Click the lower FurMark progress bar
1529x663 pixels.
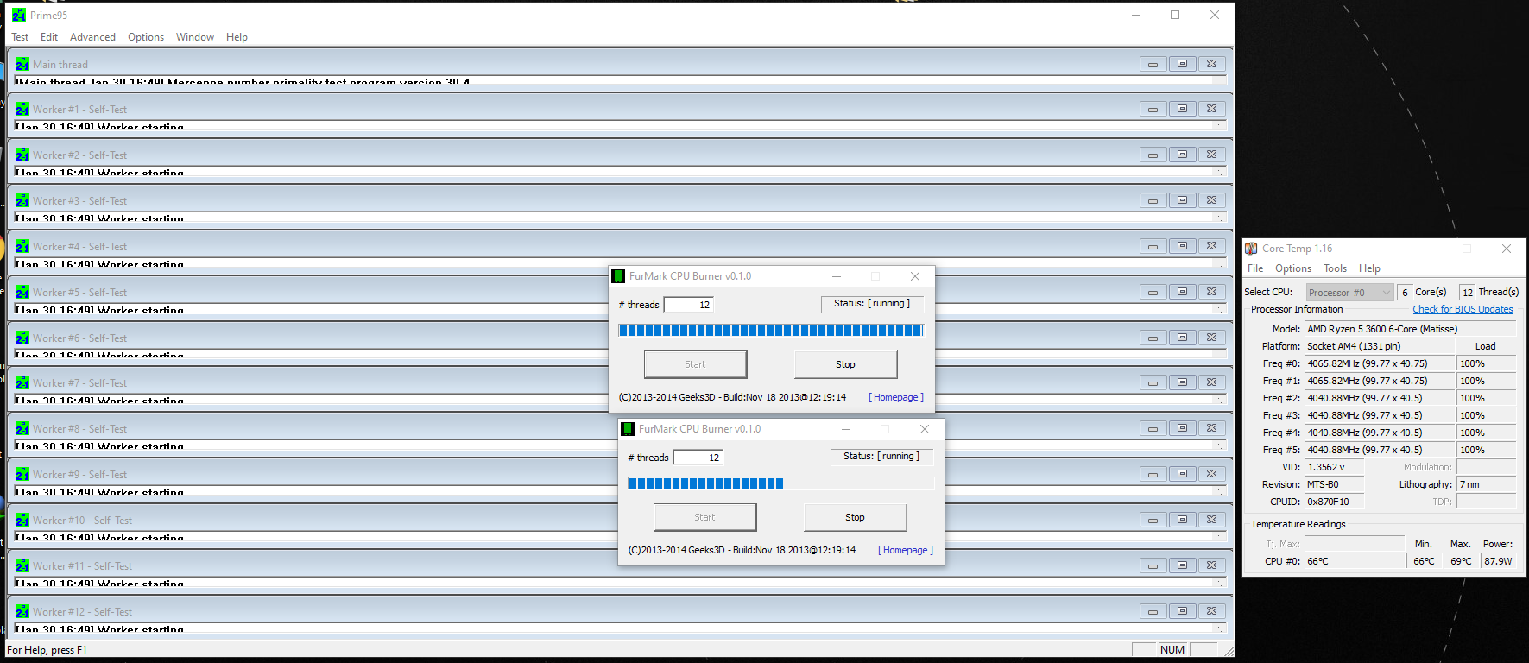coord(780,483)
